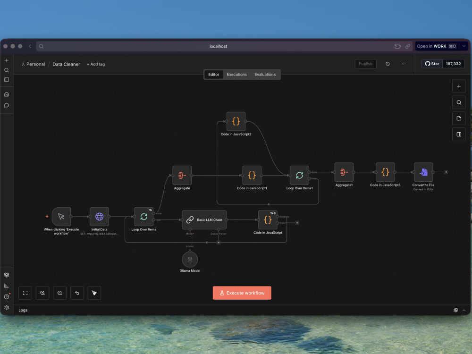Undo with the reset zoom arrow button
472x354 pixels.
click(x=77, y=293)
